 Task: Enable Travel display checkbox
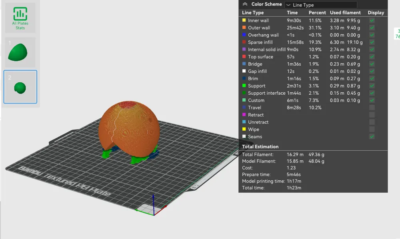pos(372,108)
